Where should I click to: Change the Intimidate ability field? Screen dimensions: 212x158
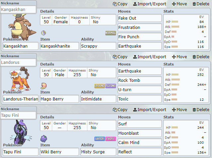[98, 99]
